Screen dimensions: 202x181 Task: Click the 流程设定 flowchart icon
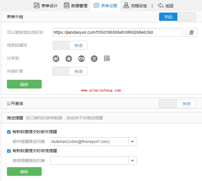point(126,5)
